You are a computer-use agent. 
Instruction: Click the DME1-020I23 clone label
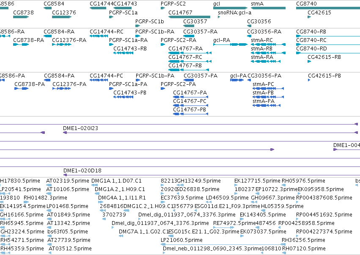pos(80,128)
